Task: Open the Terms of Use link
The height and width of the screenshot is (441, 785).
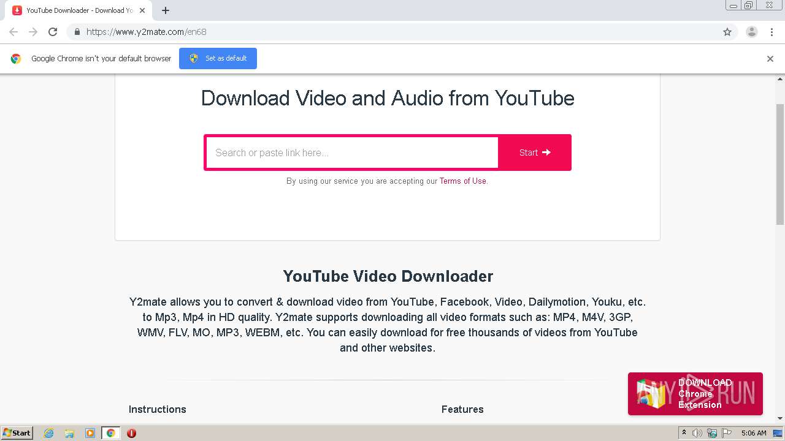Action: pos(462,181)
